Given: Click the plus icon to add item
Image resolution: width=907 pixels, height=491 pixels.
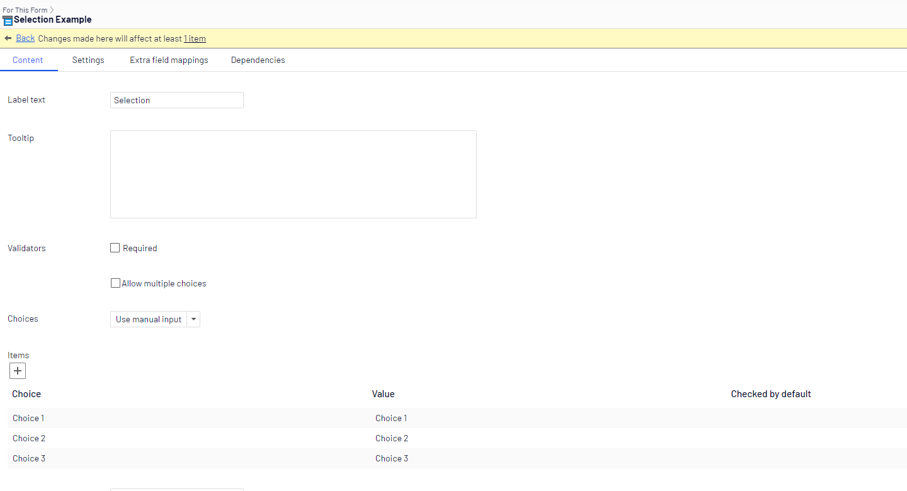Looking at the screenshot, I should [x=18, y=371].
